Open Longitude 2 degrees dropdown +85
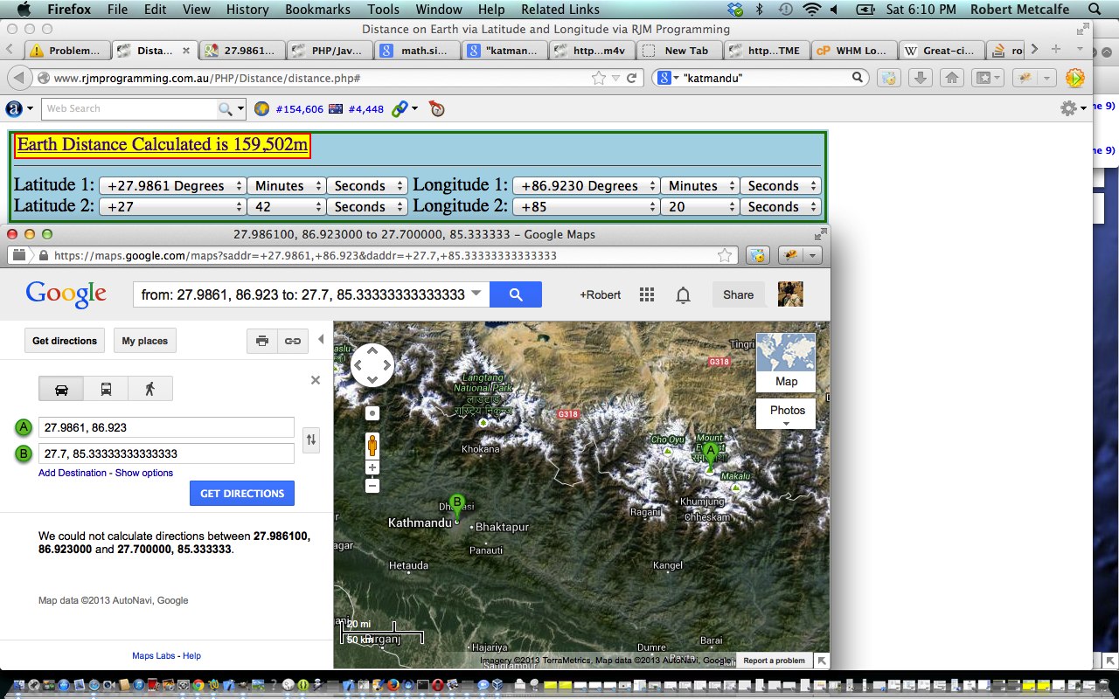1119x699 pixels. coord(585,207)
